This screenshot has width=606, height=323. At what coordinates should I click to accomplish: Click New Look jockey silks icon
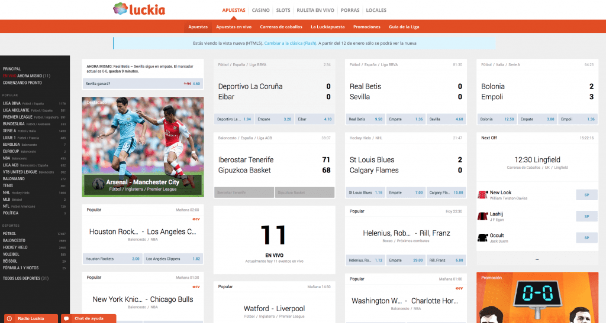point(482,195)
